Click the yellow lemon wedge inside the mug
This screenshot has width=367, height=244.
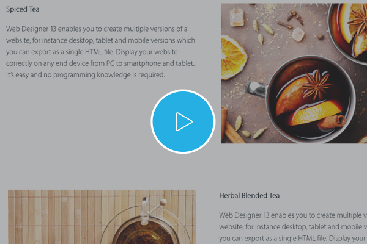tap(315, 112)
